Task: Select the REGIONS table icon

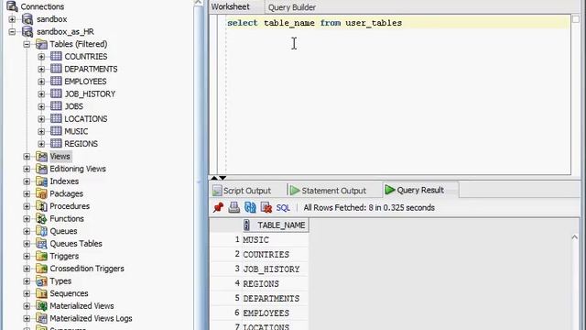Action: point(56,144)
